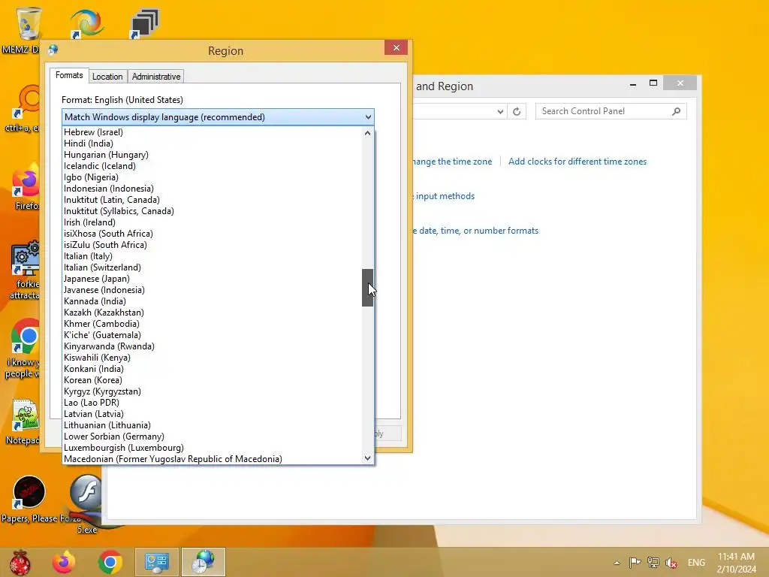Launch Chrome from the taskbar
Screen dimensions: 769x577
click(x=110, y=562)
